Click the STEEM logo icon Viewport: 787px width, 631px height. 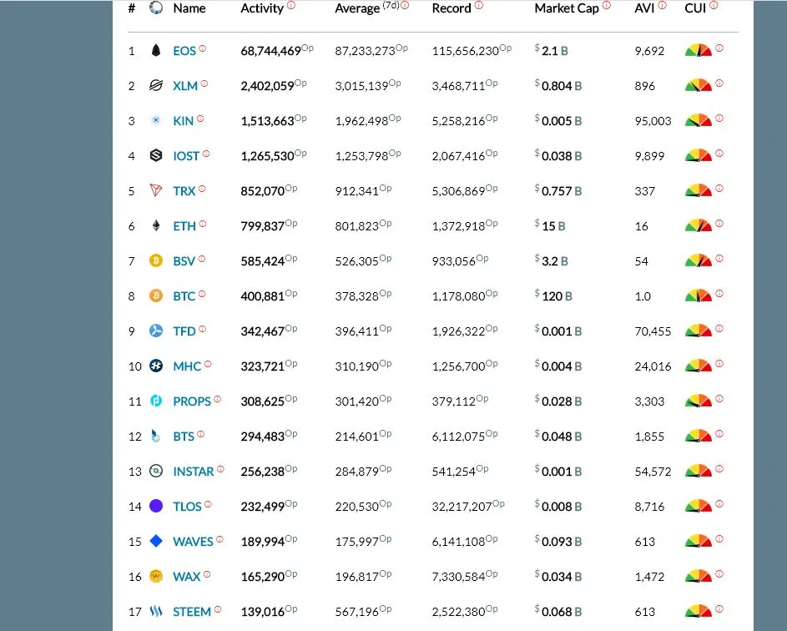tap(156, 611)
